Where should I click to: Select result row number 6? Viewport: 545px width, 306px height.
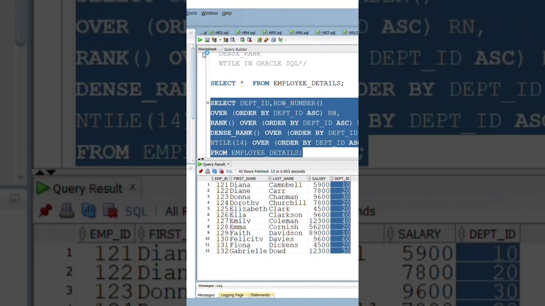click(208, 215)
